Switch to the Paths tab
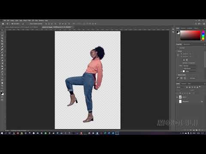Viewport: 206px width, 154px height. click(189, 84)
